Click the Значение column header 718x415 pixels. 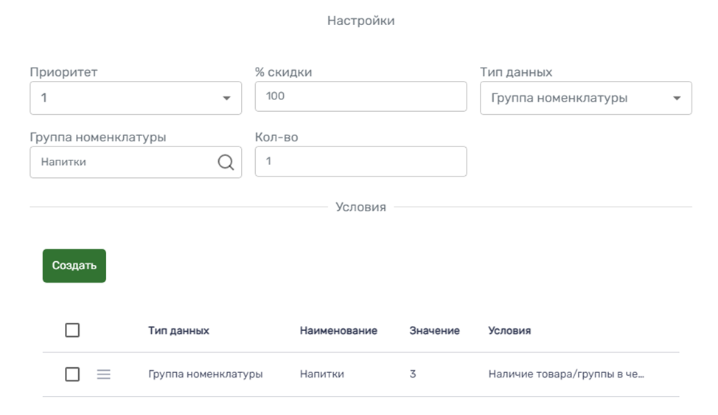(434, 331)
